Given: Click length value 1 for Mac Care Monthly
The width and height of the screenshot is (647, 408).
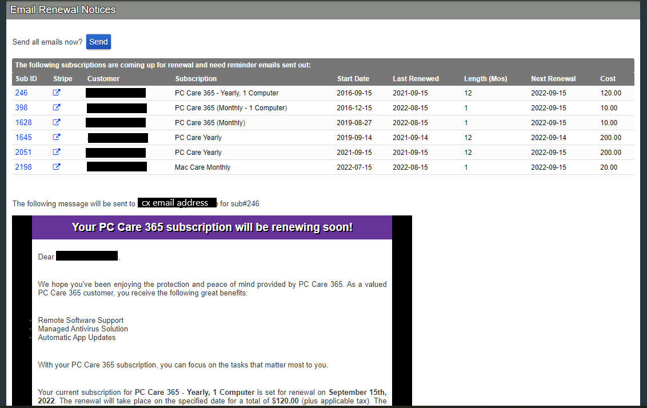Looking at the screenshot, I should tap(466, 167).
